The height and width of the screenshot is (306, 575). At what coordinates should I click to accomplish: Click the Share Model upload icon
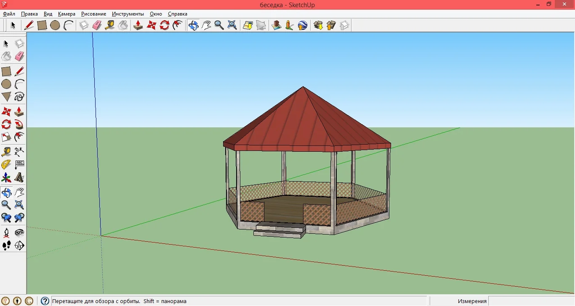pos(331,25)
